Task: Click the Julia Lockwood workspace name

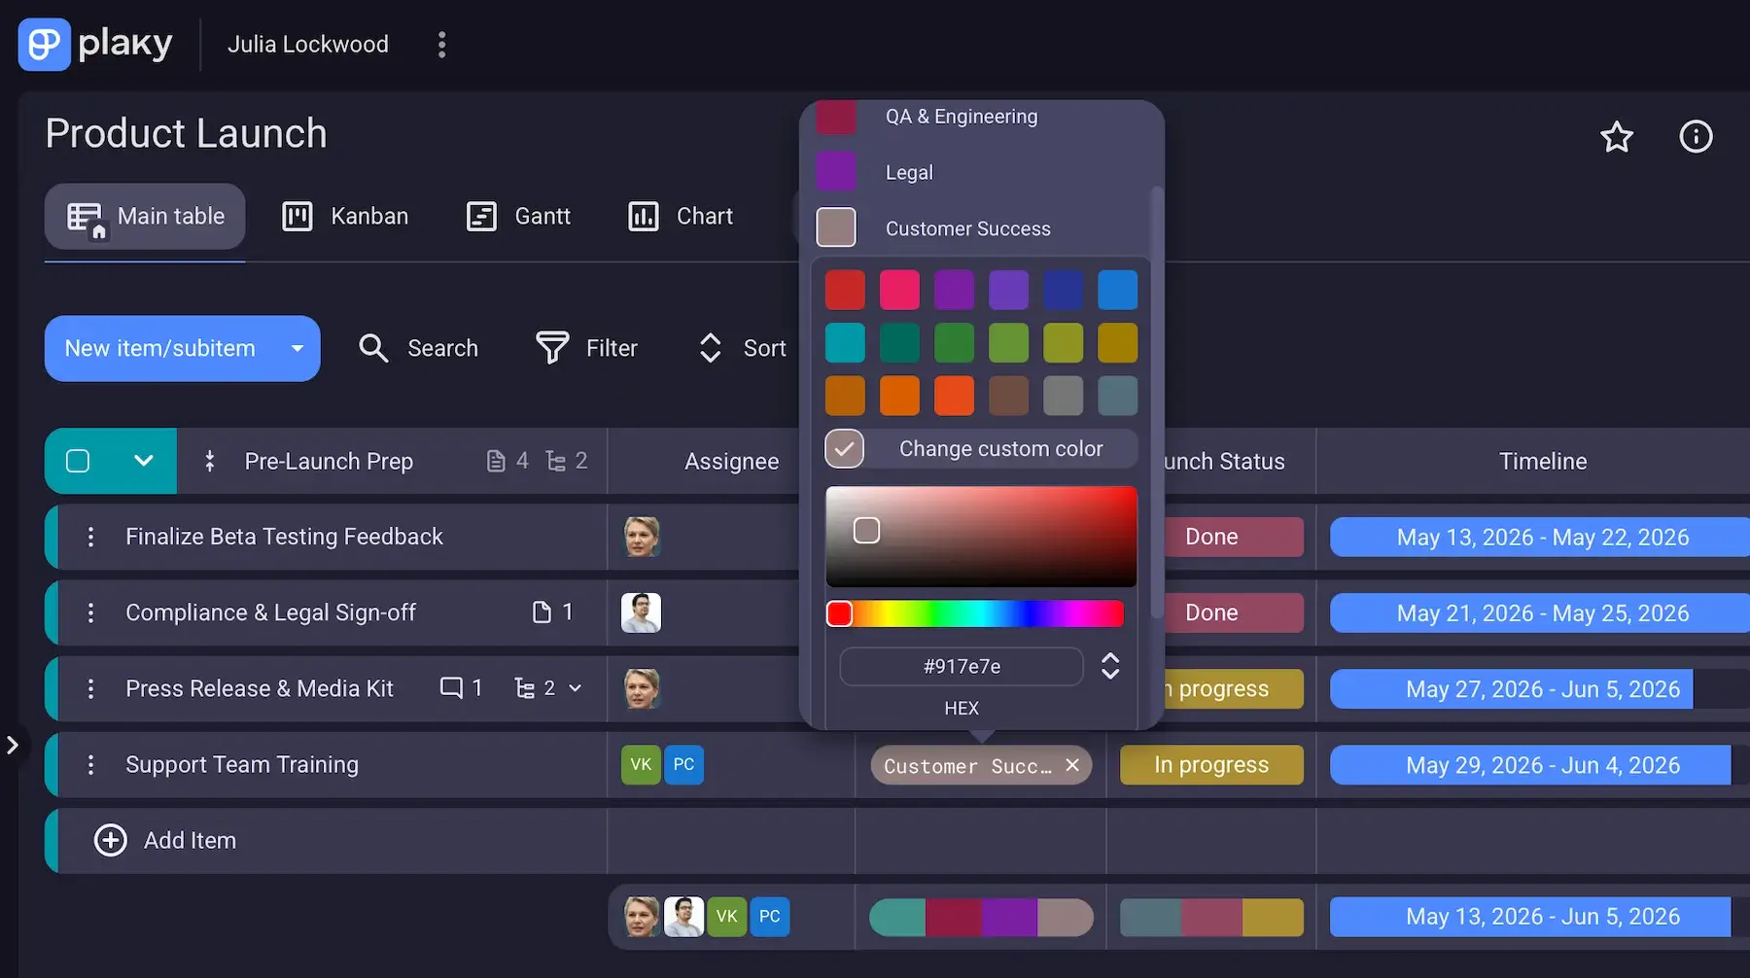Action: pos(308,45)
